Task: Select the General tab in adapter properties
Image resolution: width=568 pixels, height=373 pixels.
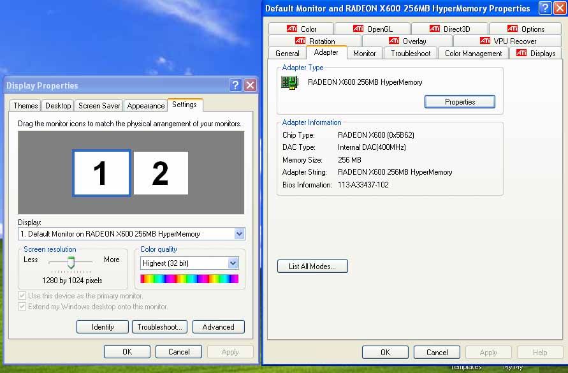Action: 288,54
